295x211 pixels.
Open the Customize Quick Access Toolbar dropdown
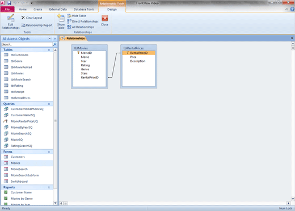[31, 3]
